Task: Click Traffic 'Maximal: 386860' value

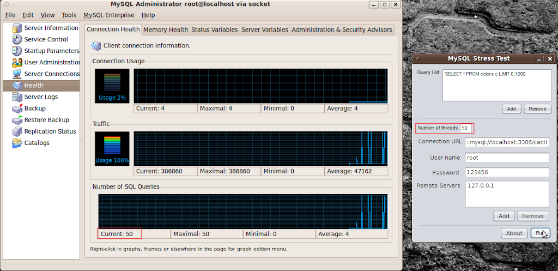Action: pyautogui.click(x=229, y=171)
